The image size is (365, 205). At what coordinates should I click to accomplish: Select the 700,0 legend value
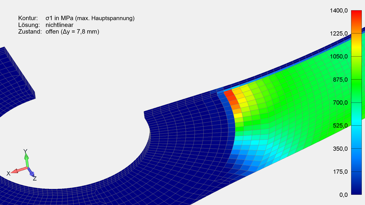click(x=340, y=102)
